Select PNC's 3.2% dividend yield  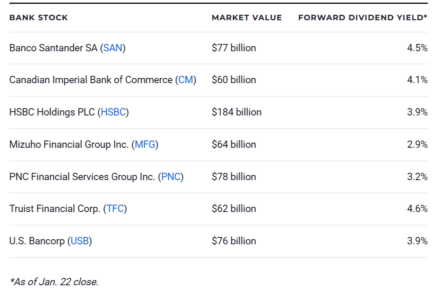coord(417,177)
